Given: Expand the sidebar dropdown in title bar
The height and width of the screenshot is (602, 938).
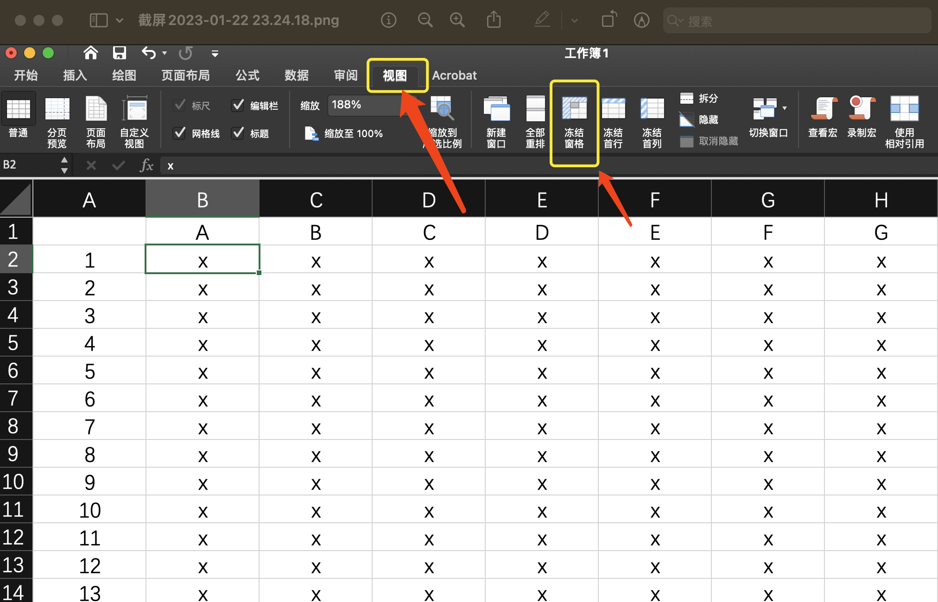Looking at the screenshot, I should pos(120,20).
